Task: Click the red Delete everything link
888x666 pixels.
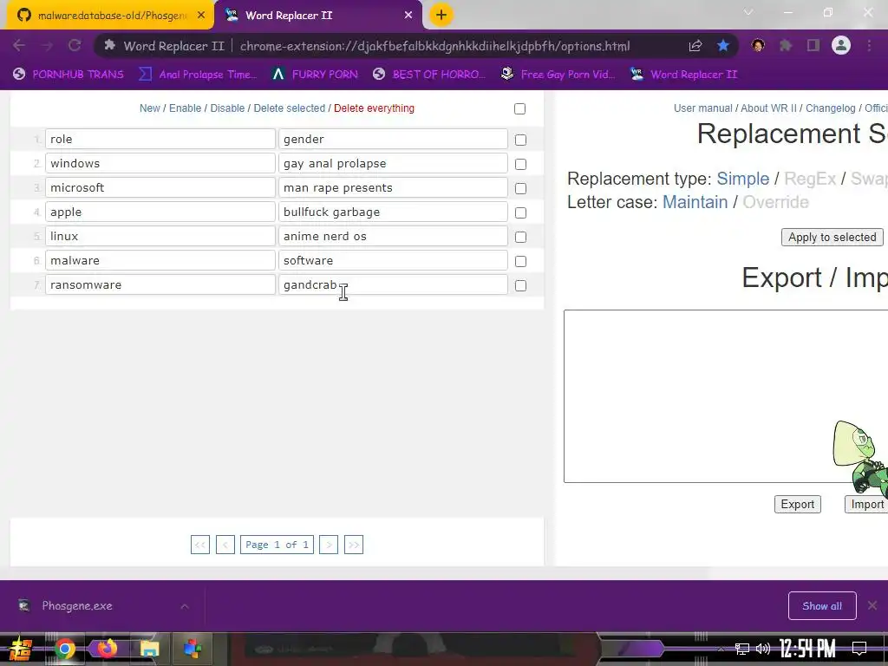Action: coord(374,108)
